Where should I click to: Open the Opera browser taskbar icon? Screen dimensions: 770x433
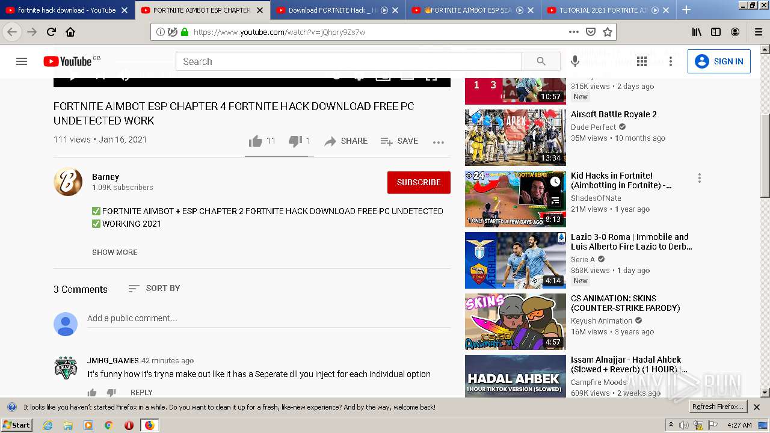click(x=129, y=425)
